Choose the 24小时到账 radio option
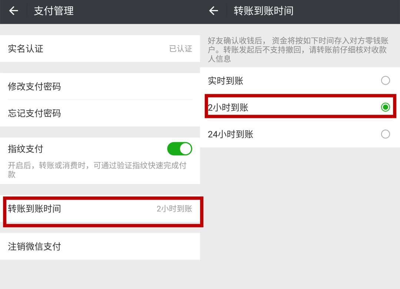Screen dimensions: 400x289 (x=385, y=134)
